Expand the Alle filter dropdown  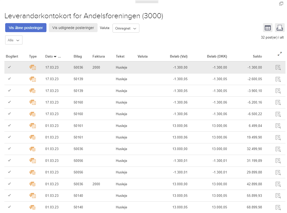[14, 40]
